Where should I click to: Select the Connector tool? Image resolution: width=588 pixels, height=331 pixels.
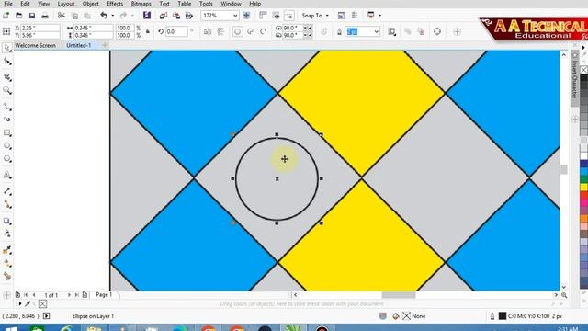click(7, 204)
